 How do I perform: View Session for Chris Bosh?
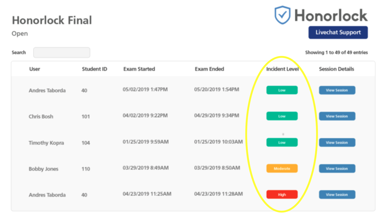pyautogui.click(x=337, y=116)
